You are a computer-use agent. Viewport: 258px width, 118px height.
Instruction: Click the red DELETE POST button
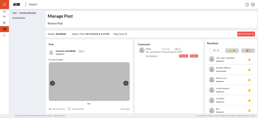click(244, 34)
